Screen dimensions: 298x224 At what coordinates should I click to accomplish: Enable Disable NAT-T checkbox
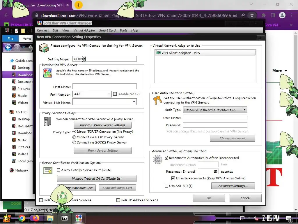tap(115, 94)
